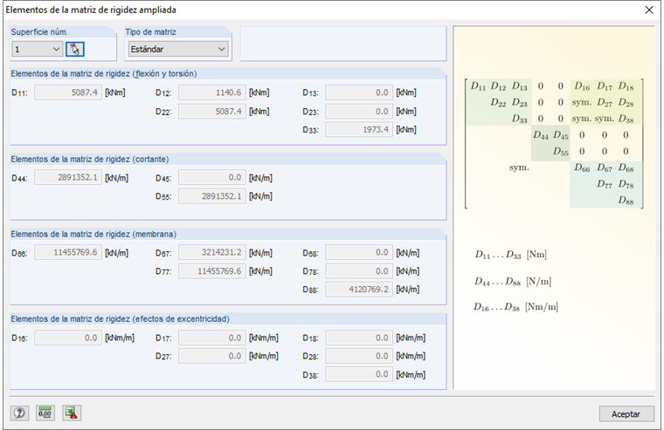Image resolution: width=664 pixels, height=430 pixels.
Task: Click the membrana section header
Action: (x=93, y=235)
